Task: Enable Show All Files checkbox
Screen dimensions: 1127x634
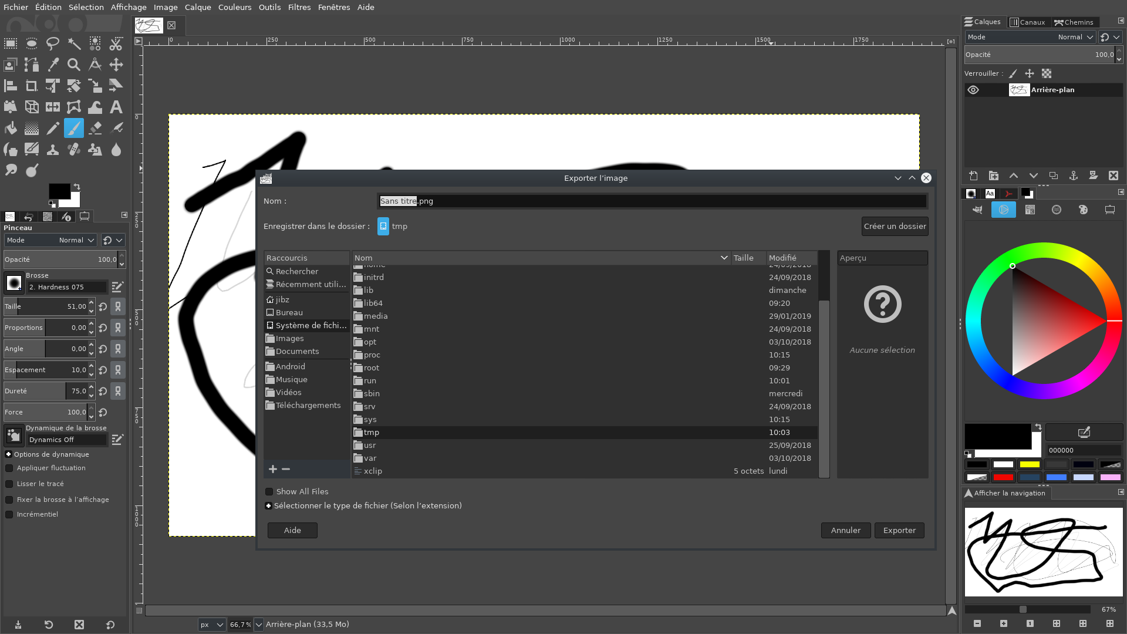Action: [x=269, y=492]
